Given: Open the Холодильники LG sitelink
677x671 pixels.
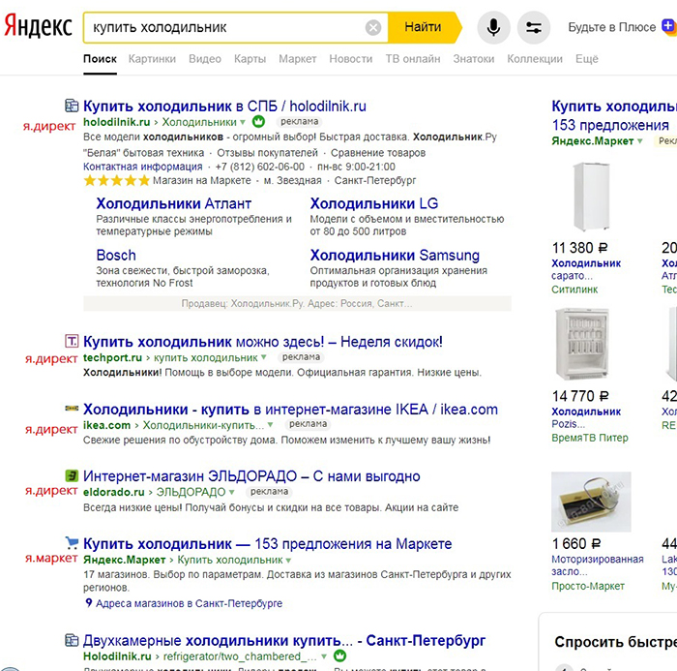Looking at the screenshot, I should (x=374, y=203).
